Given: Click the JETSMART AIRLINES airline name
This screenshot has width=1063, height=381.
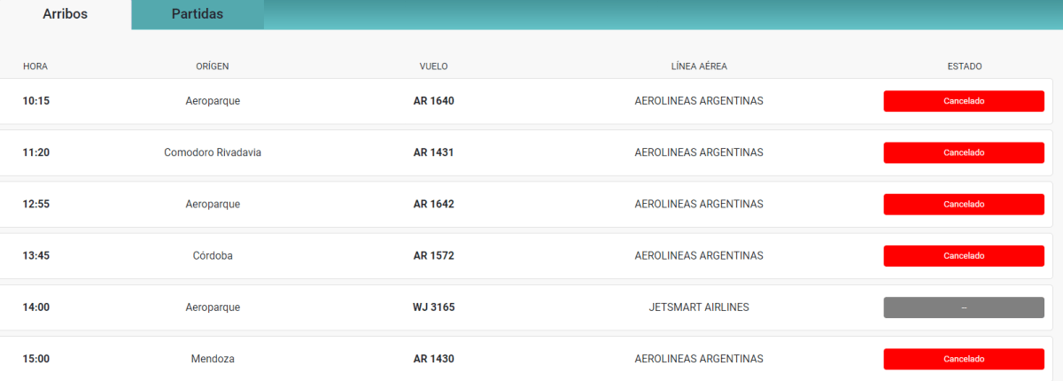Looking at the screenshot, I should (x=699, y=307).
